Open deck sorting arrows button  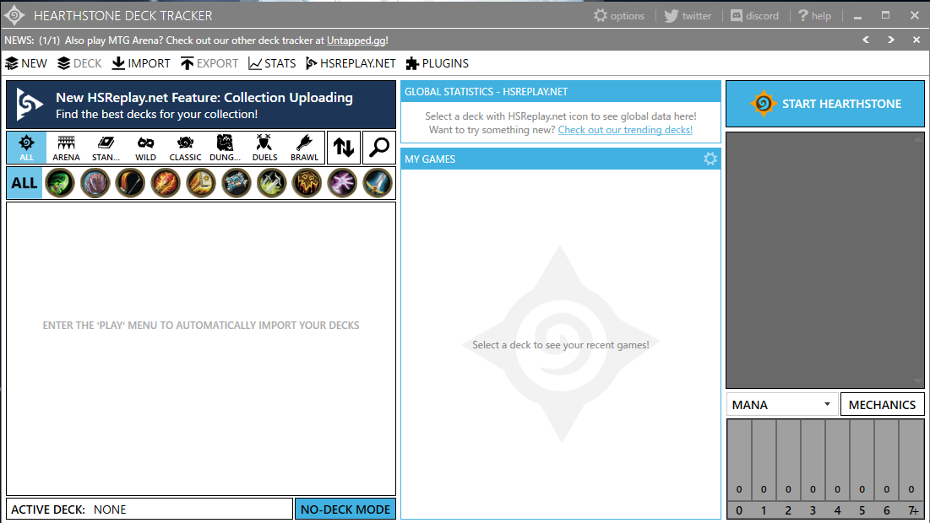[344, 148]
